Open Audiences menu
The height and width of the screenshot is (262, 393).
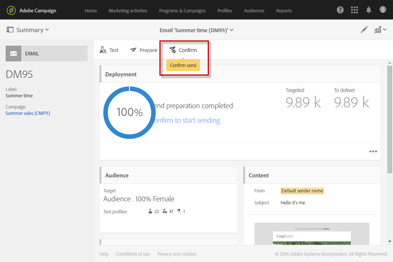pos(254,10)
